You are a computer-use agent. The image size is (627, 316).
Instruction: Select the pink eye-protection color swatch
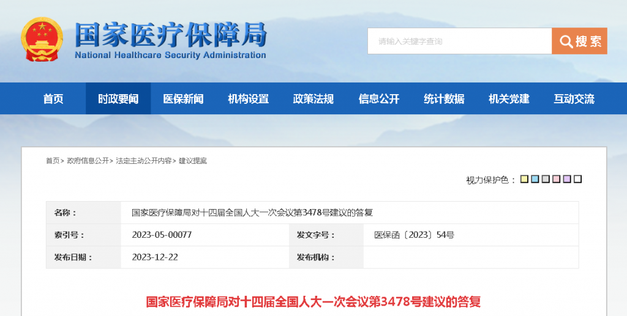(x=556, y=179)
